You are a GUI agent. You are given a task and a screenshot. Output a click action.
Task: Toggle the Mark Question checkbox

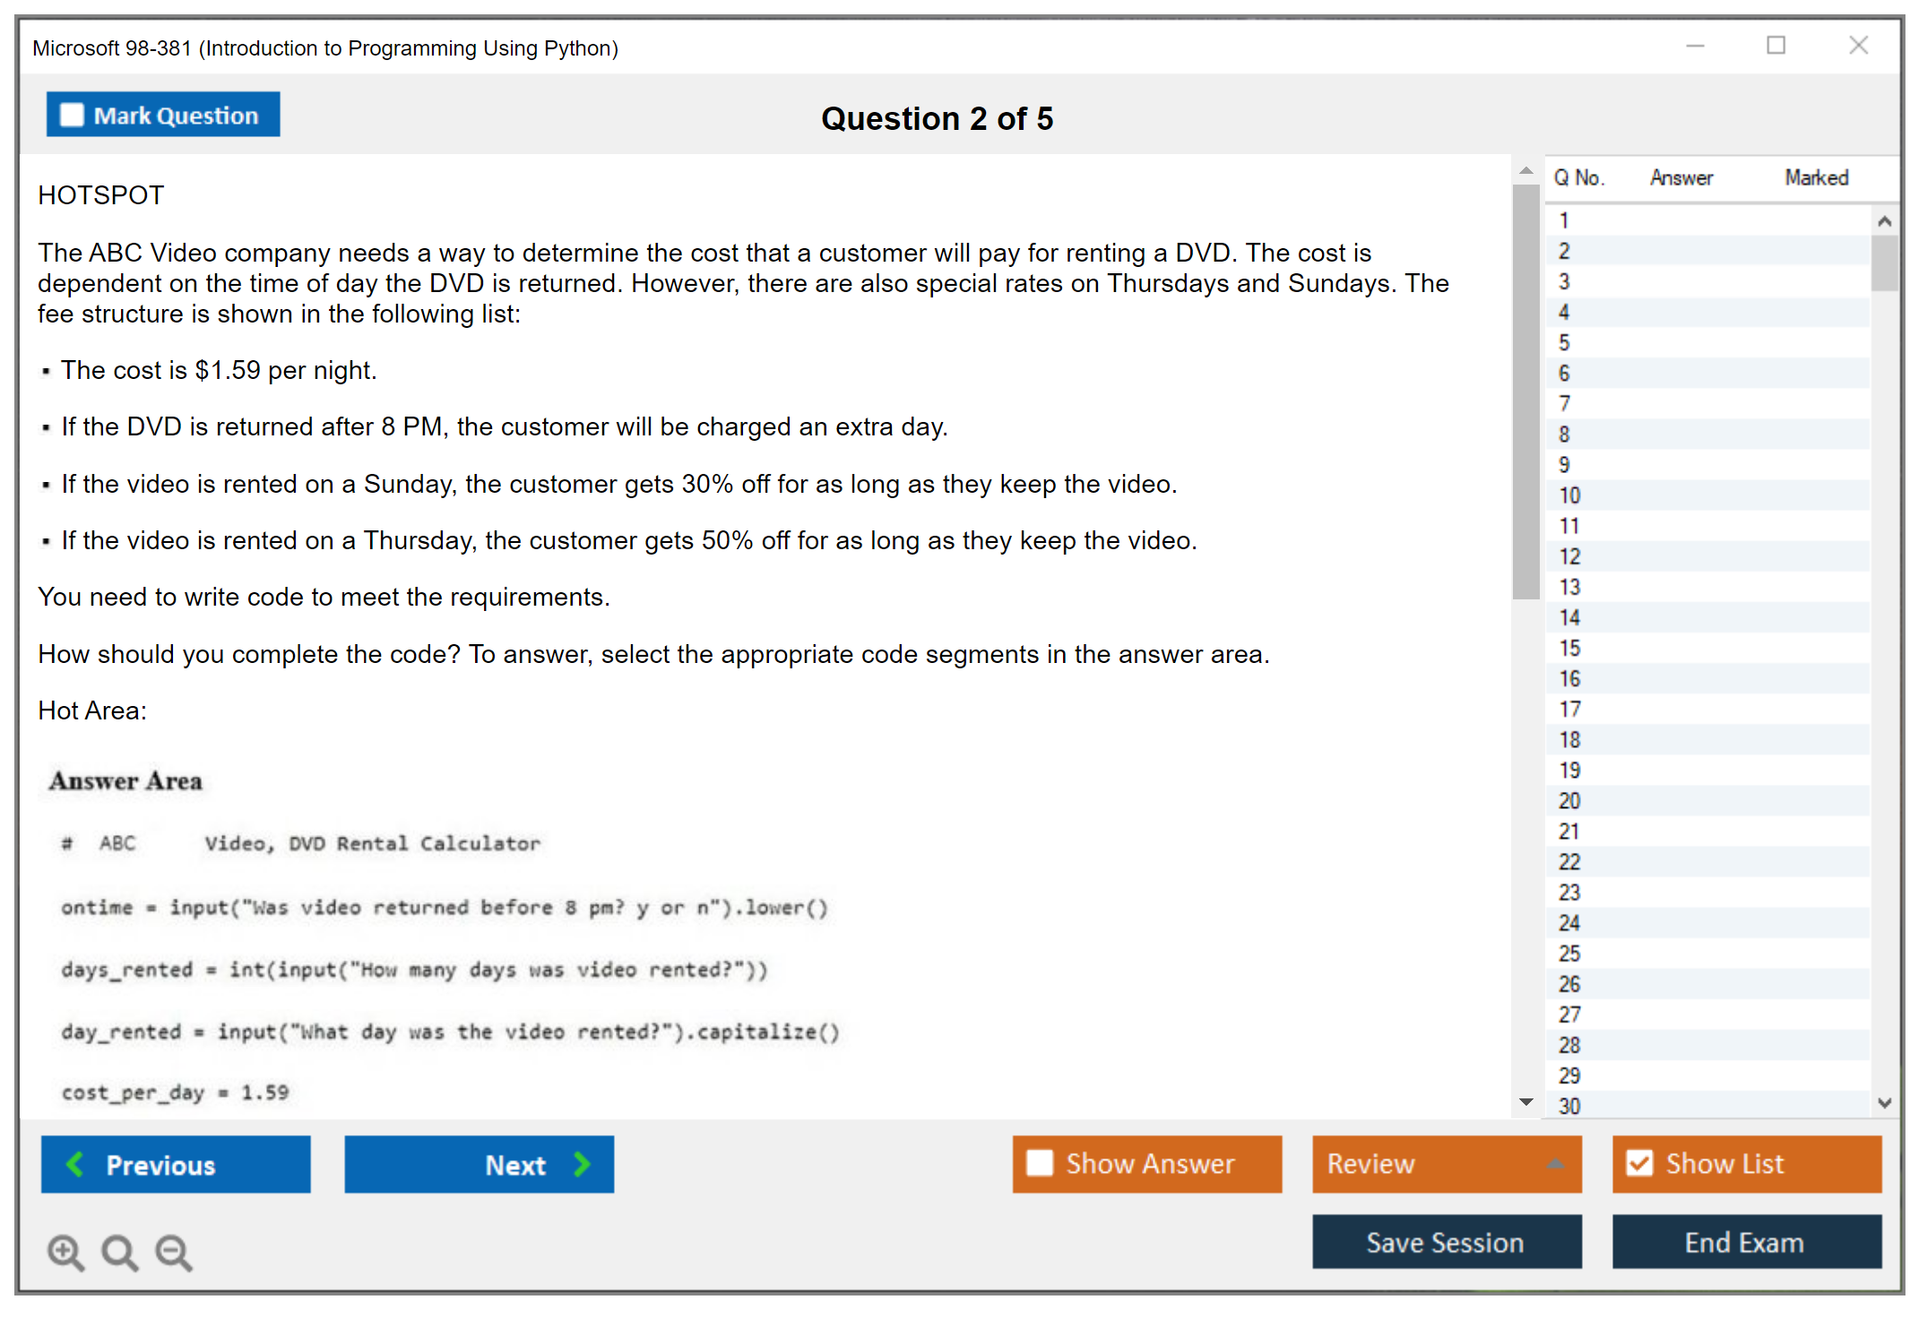coord(72,115)
